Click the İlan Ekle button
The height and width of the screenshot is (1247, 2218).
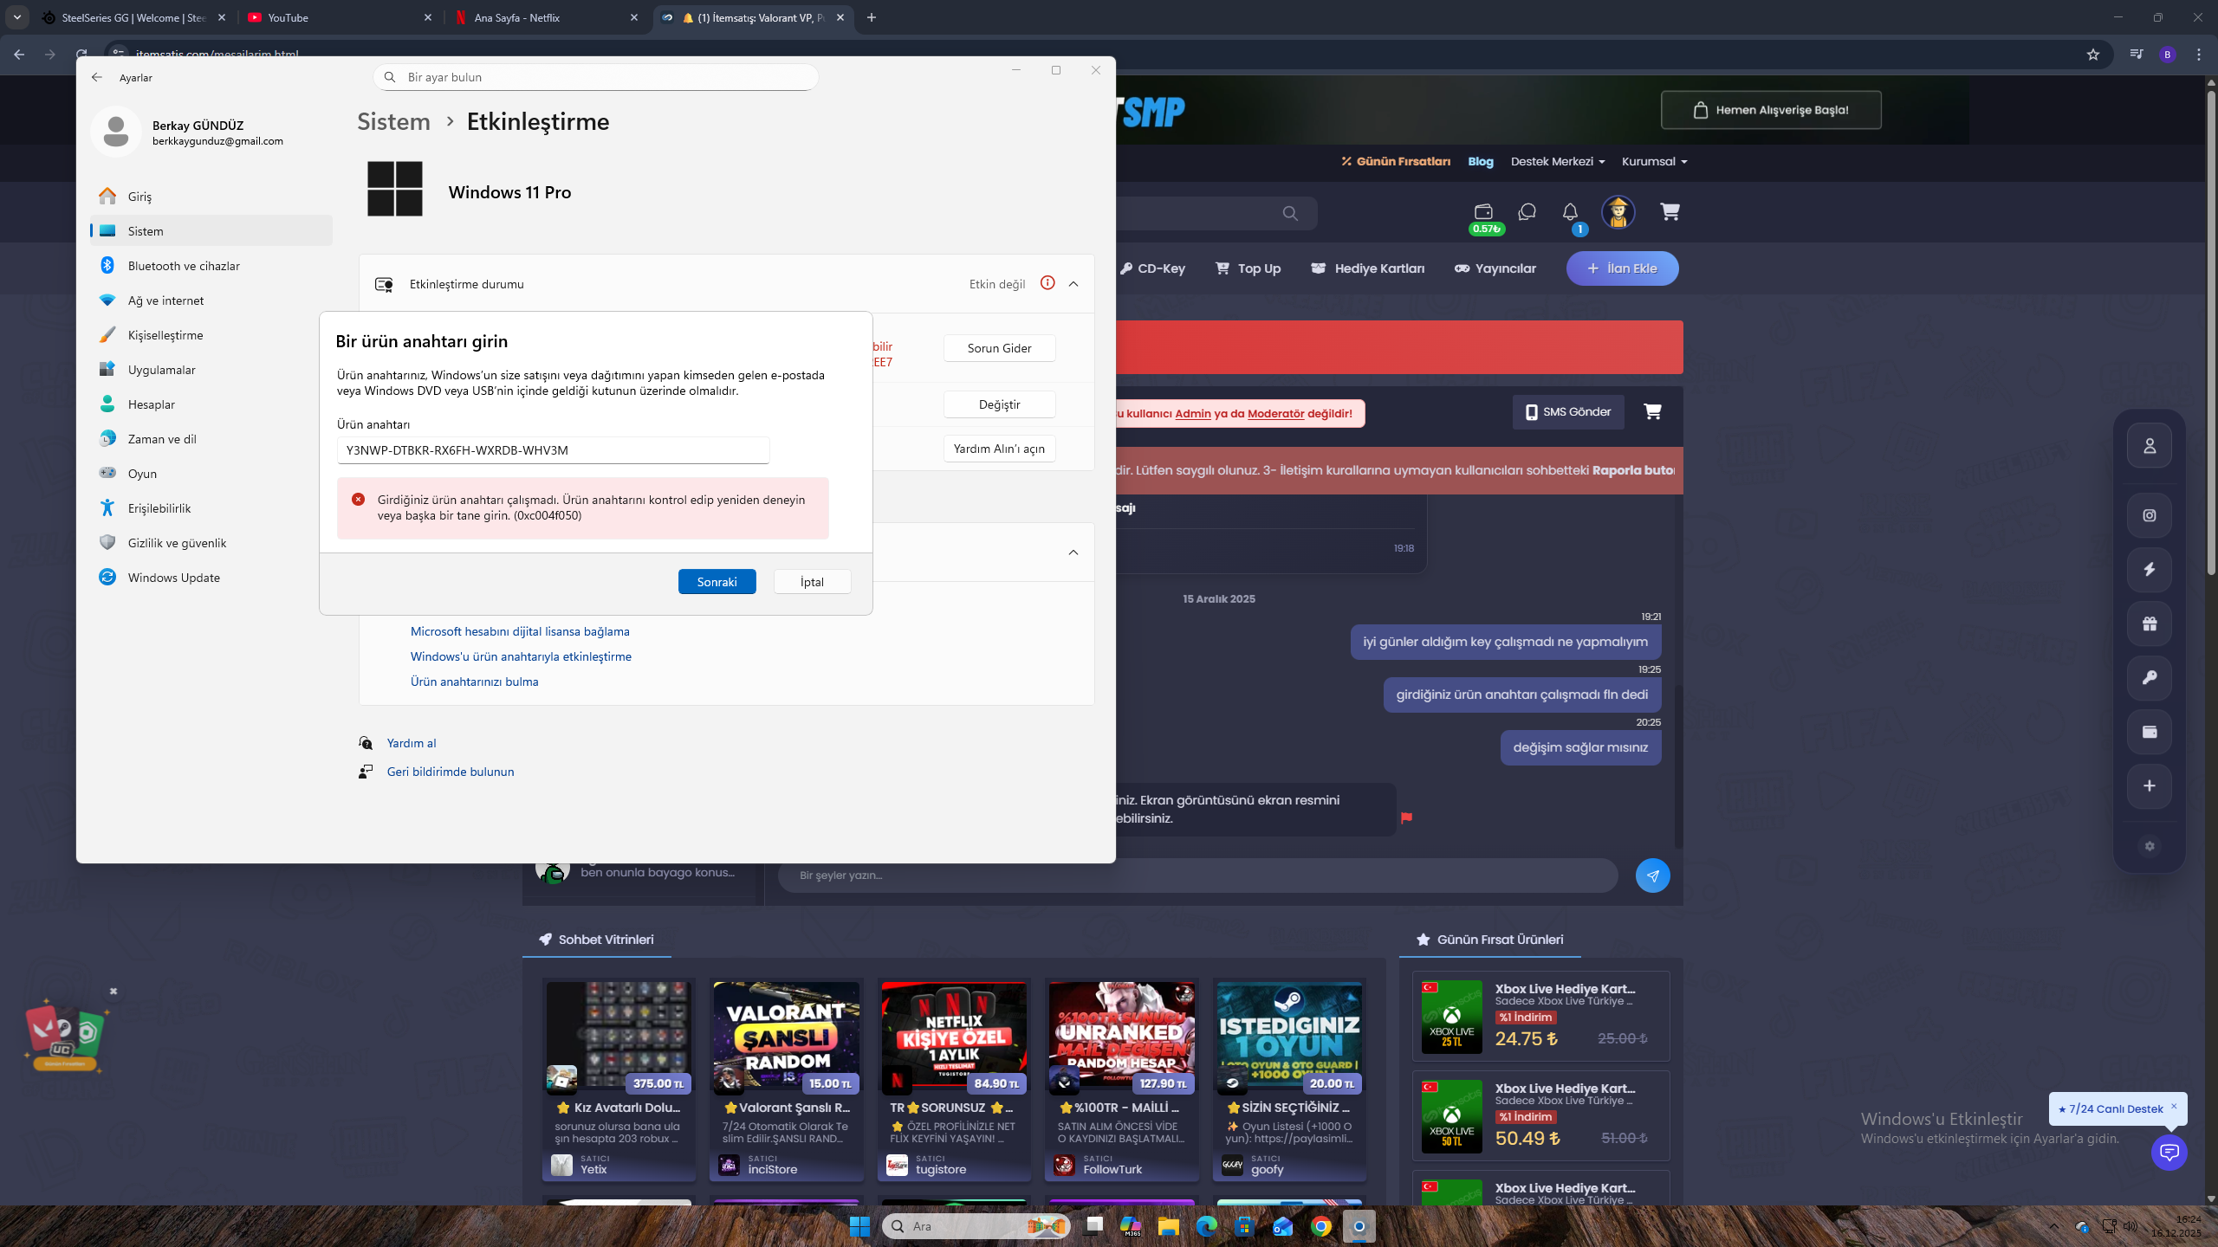1622,268
